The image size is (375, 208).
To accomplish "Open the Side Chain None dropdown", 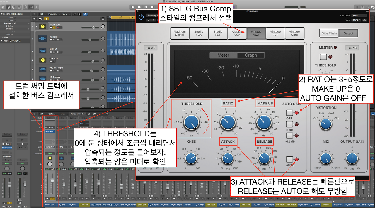I will tap(359, 16).
